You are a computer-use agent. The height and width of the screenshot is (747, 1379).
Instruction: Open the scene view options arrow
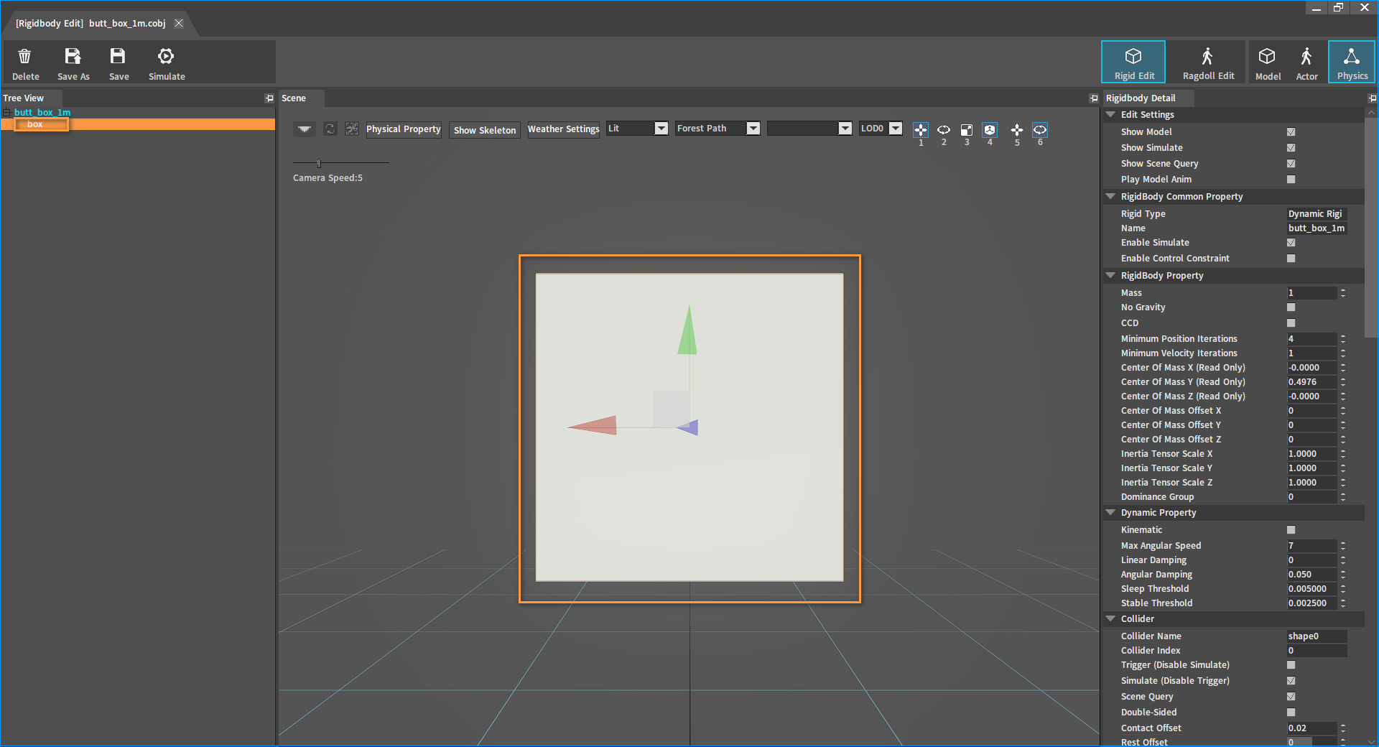click(x=305, y=129)
